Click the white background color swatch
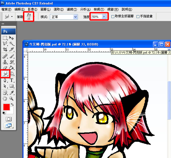The height and width of the screenshot is (158, 171). (x=12, y=112)
